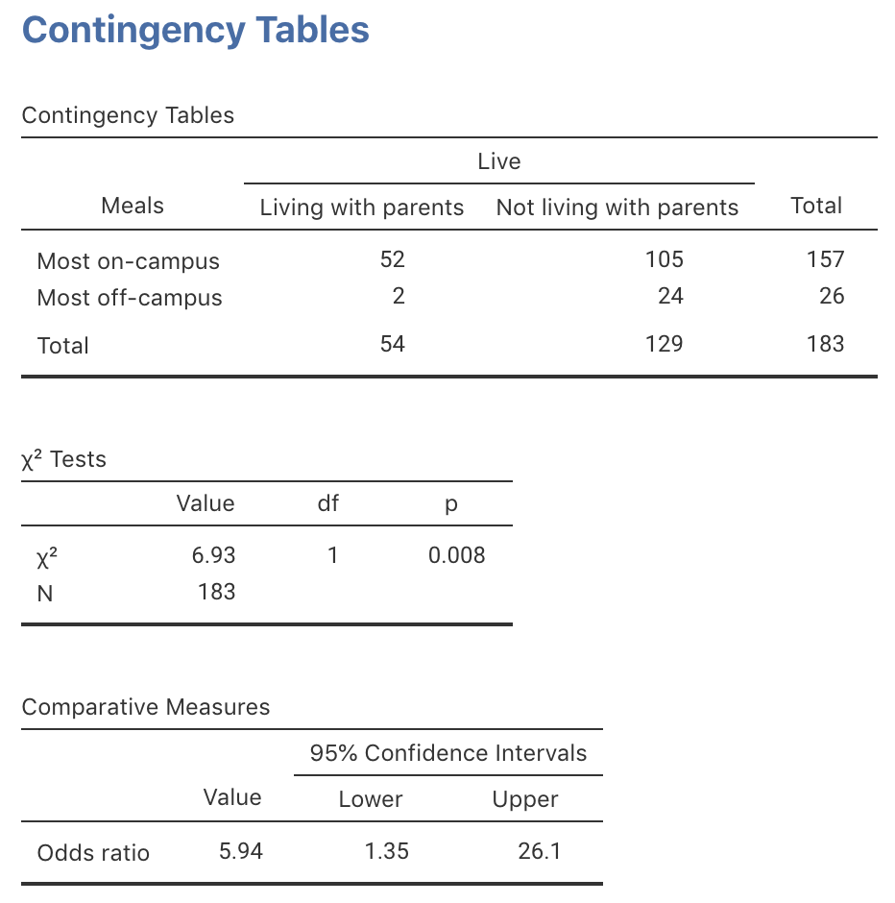This screenshot has width=895, height=903.
Task: Select the Most on-campus row label
Action: coord(128,261)
